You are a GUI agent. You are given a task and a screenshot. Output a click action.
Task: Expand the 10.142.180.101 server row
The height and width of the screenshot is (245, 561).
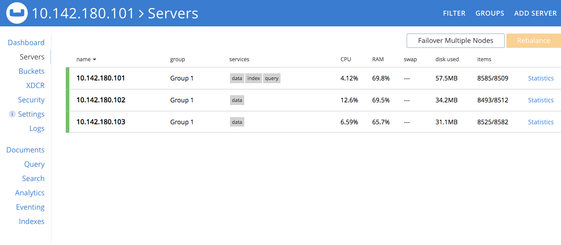[x=101, y=78]
